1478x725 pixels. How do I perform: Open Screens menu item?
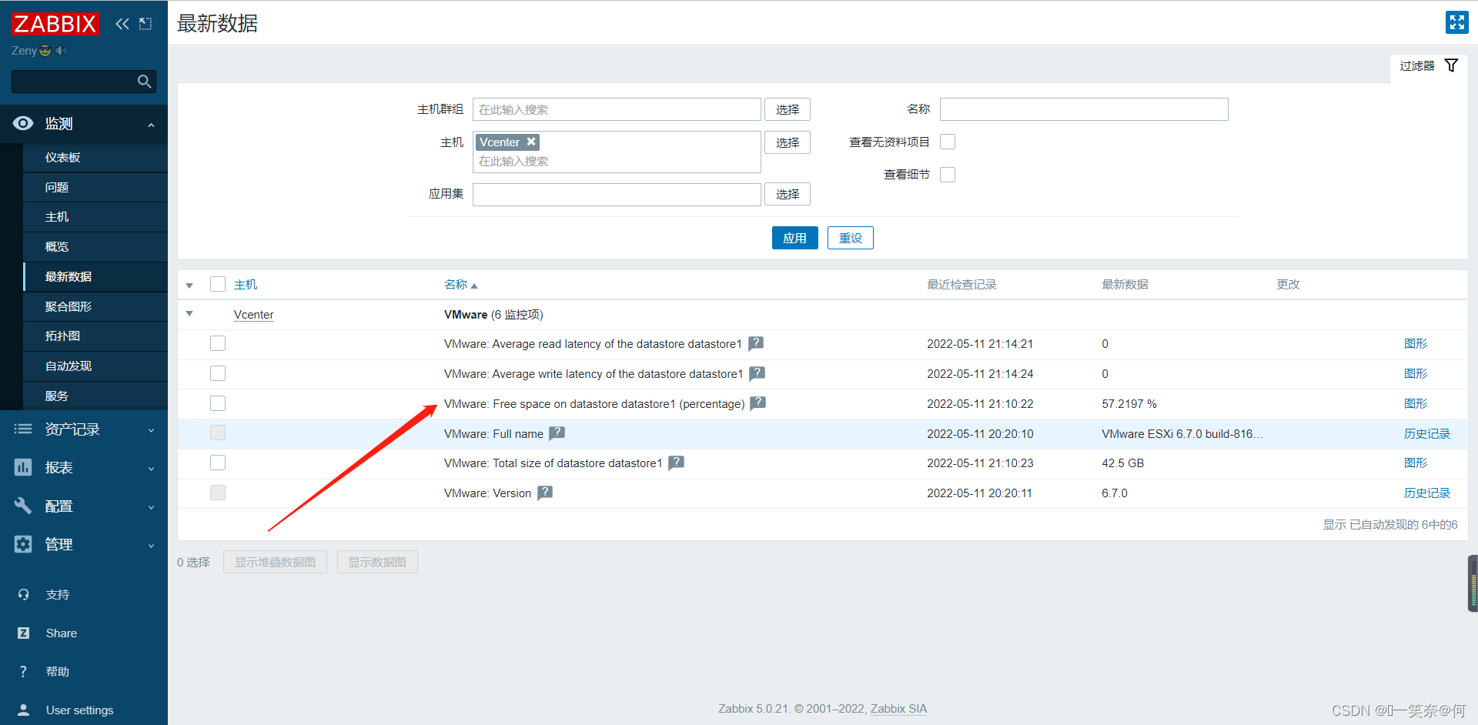pos(95,306)
